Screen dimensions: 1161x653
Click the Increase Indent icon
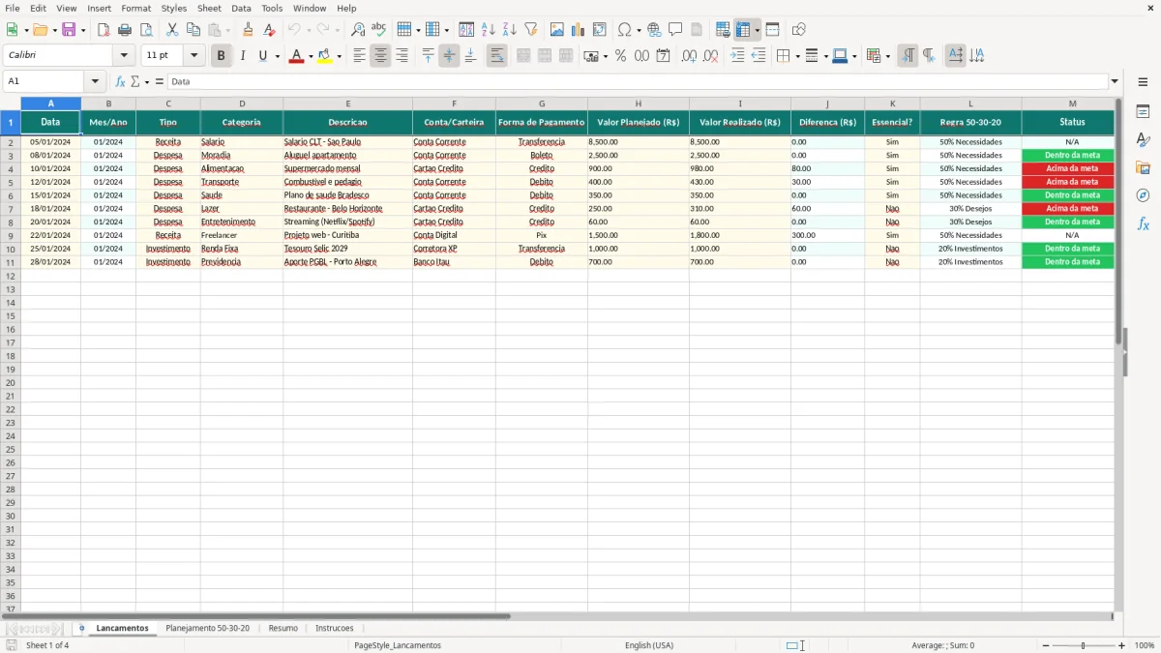[737, 56]
